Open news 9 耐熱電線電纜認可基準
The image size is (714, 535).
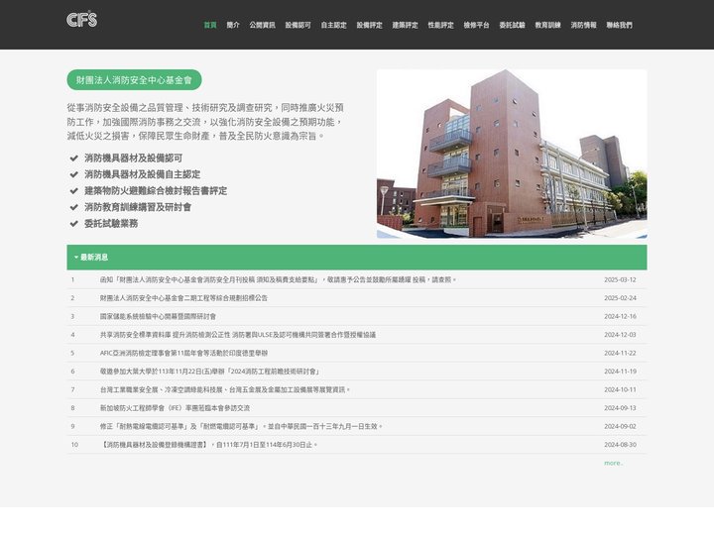tap(241, 426)
